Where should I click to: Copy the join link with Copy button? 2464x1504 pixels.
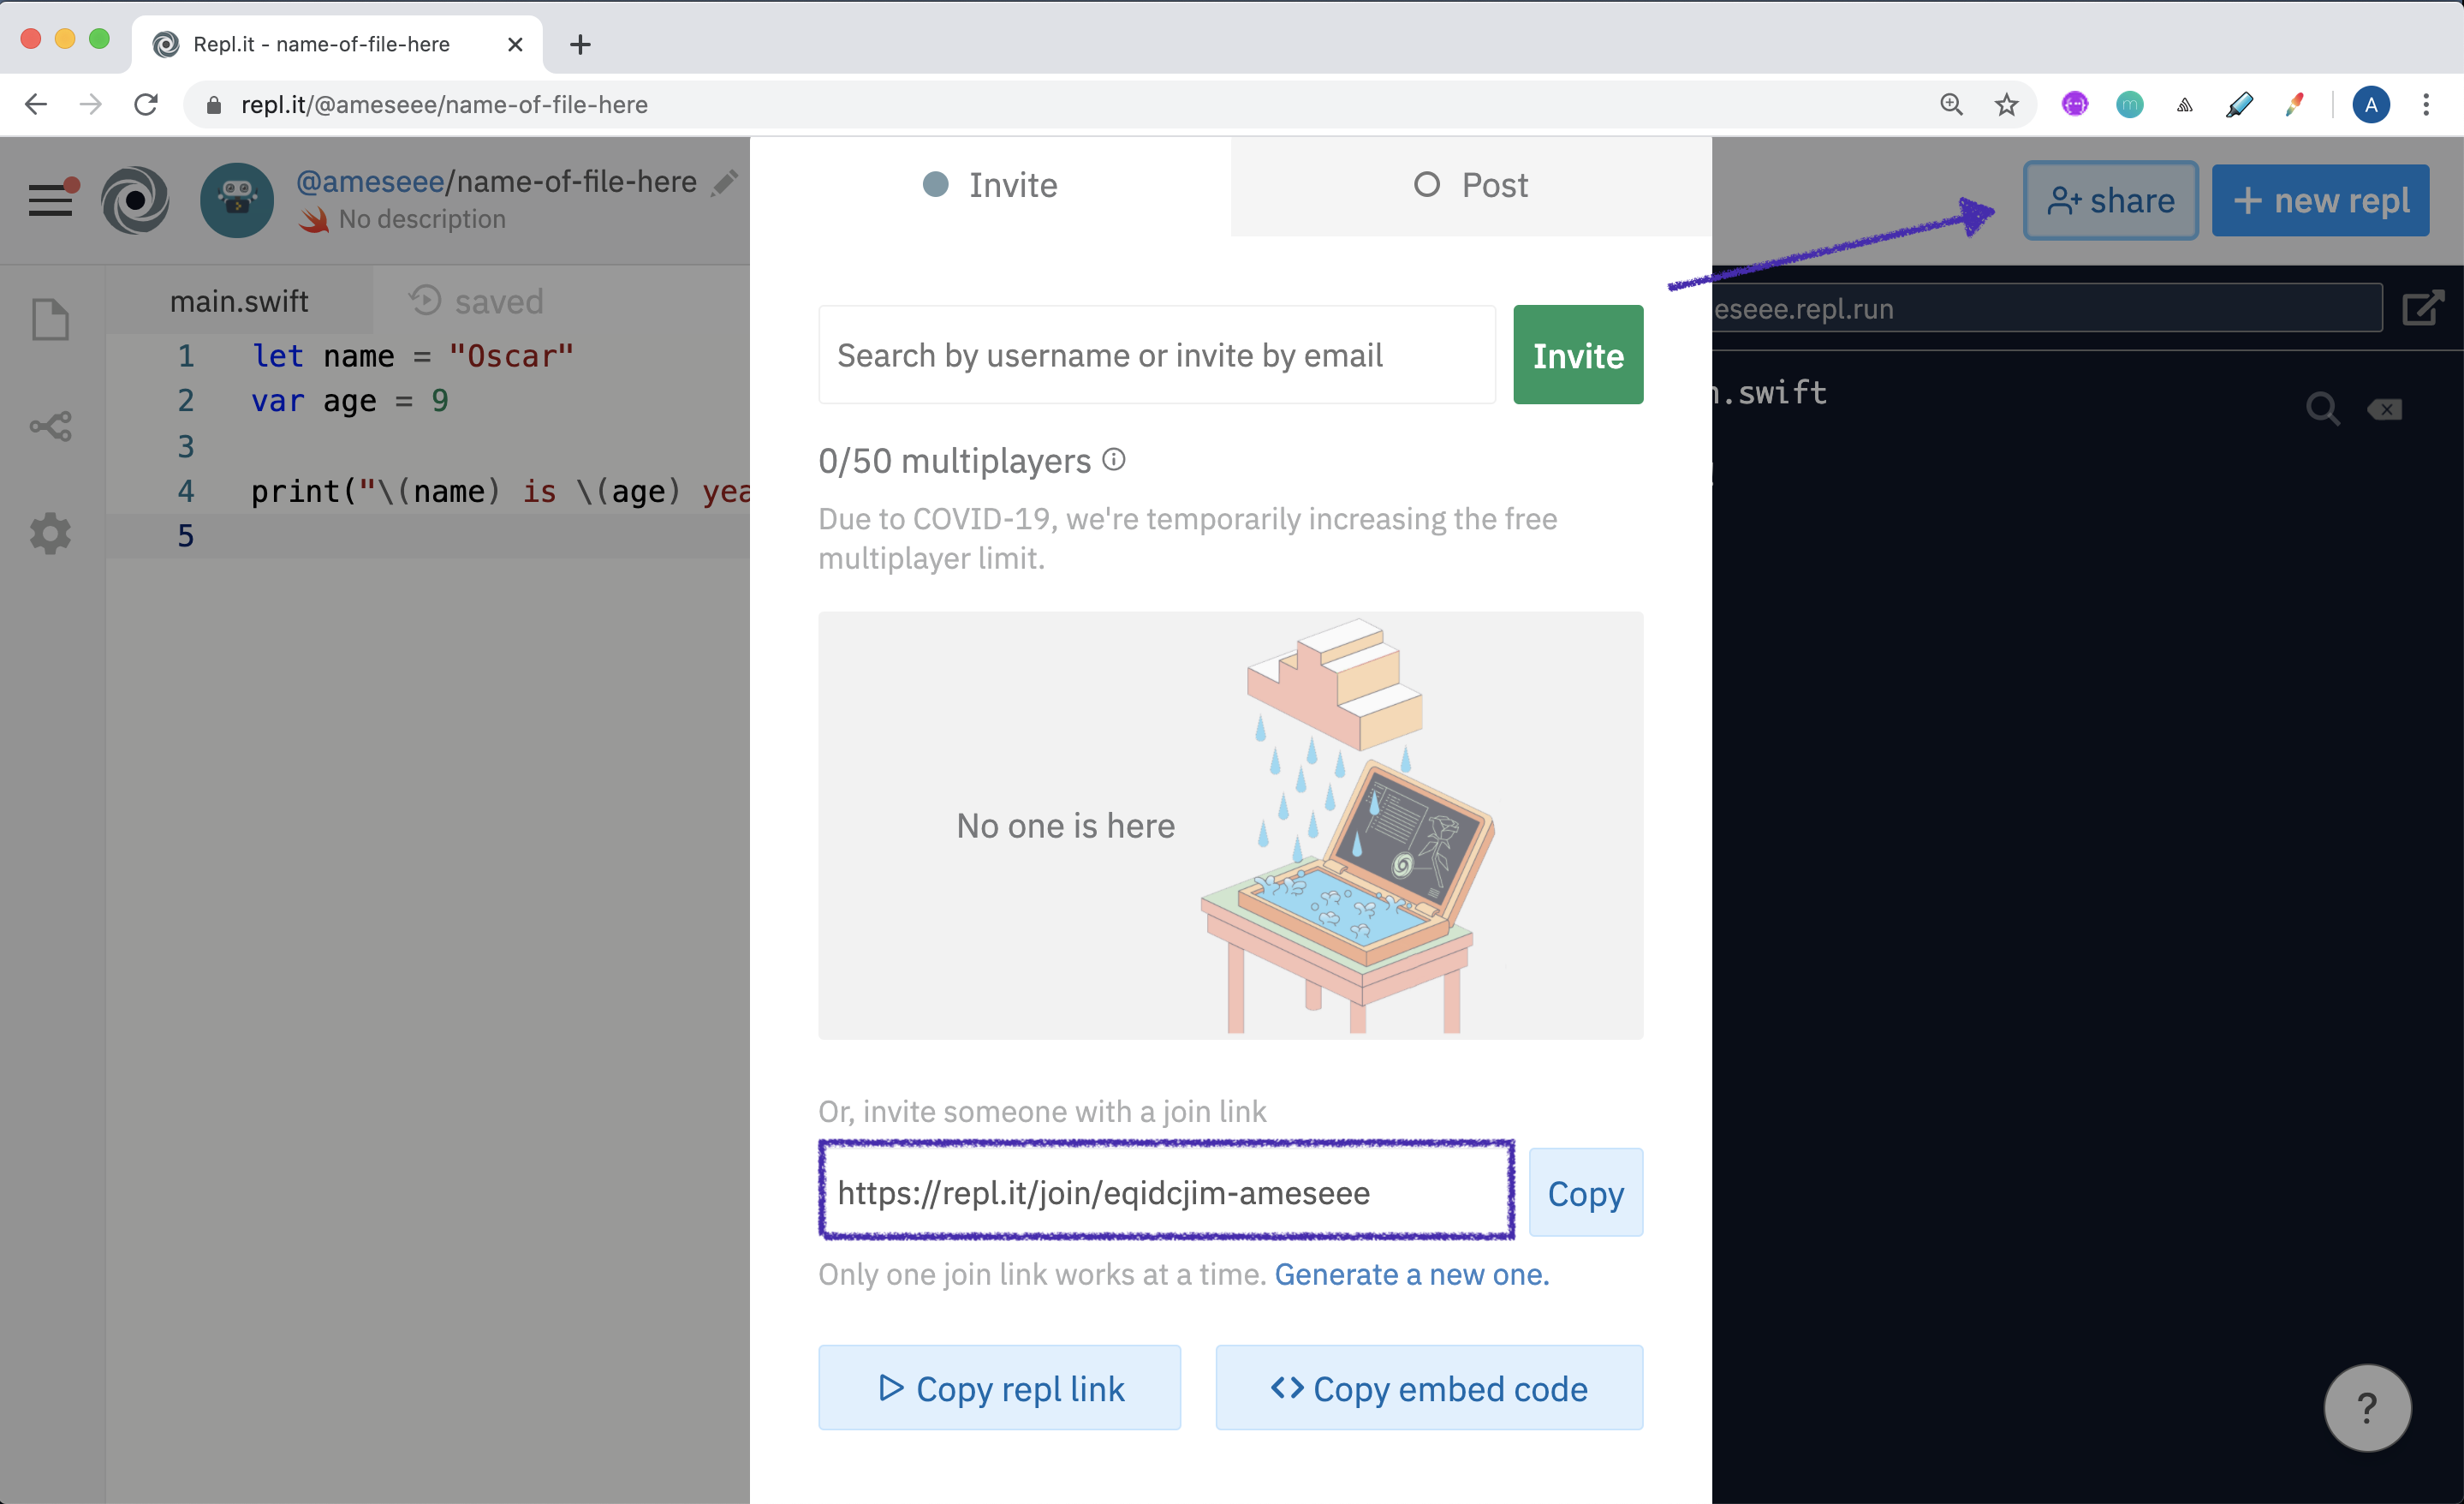pyautogui.click(x=1586, y=1193)
